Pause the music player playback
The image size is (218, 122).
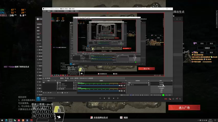click(109, 98)
